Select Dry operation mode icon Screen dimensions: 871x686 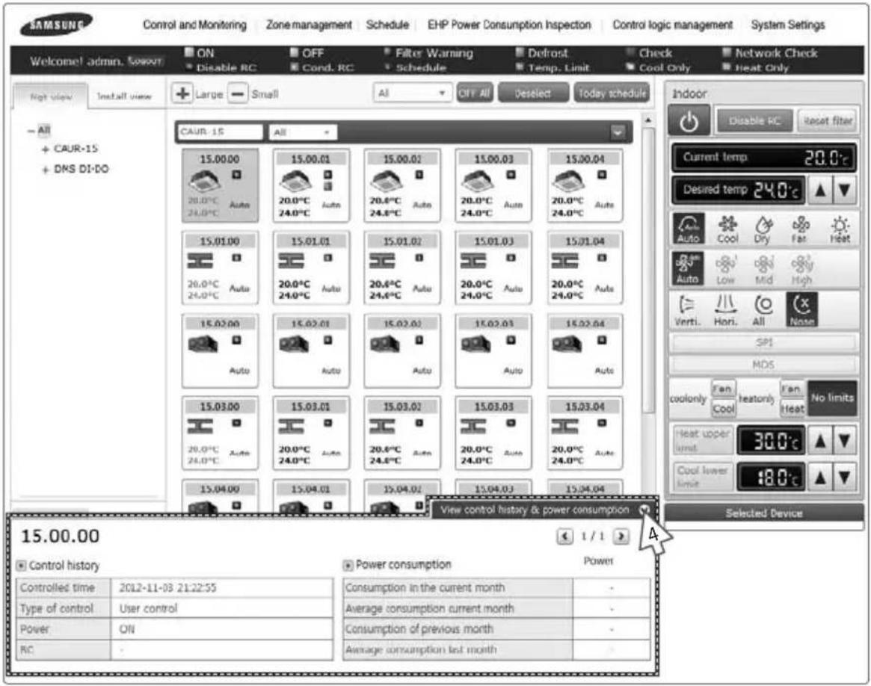click(763, 229)
